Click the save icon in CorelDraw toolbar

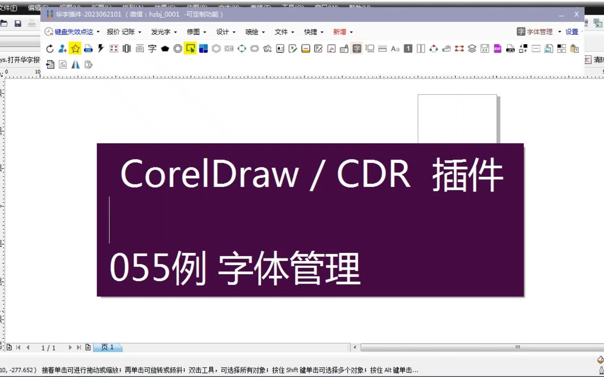pos(18,23)
